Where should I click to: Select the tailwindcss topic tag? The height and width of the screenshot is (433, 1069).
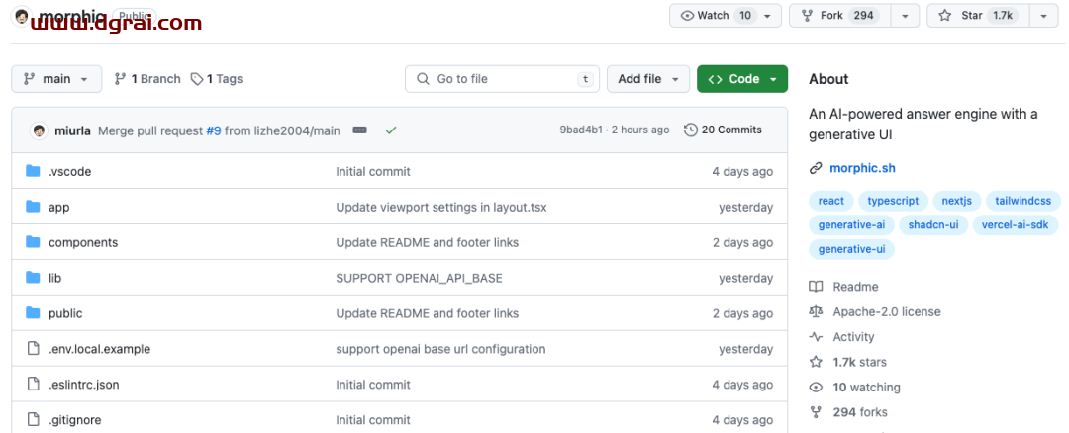[x=1023, y=201]
